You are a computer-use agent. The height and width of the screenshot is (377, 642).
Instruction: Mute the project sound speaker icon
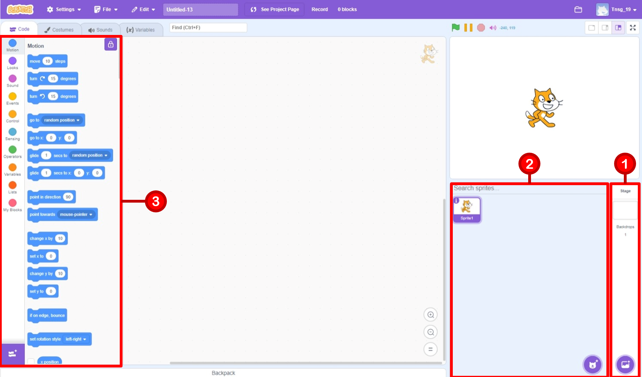pyautogui.click(x=493, y=28)
